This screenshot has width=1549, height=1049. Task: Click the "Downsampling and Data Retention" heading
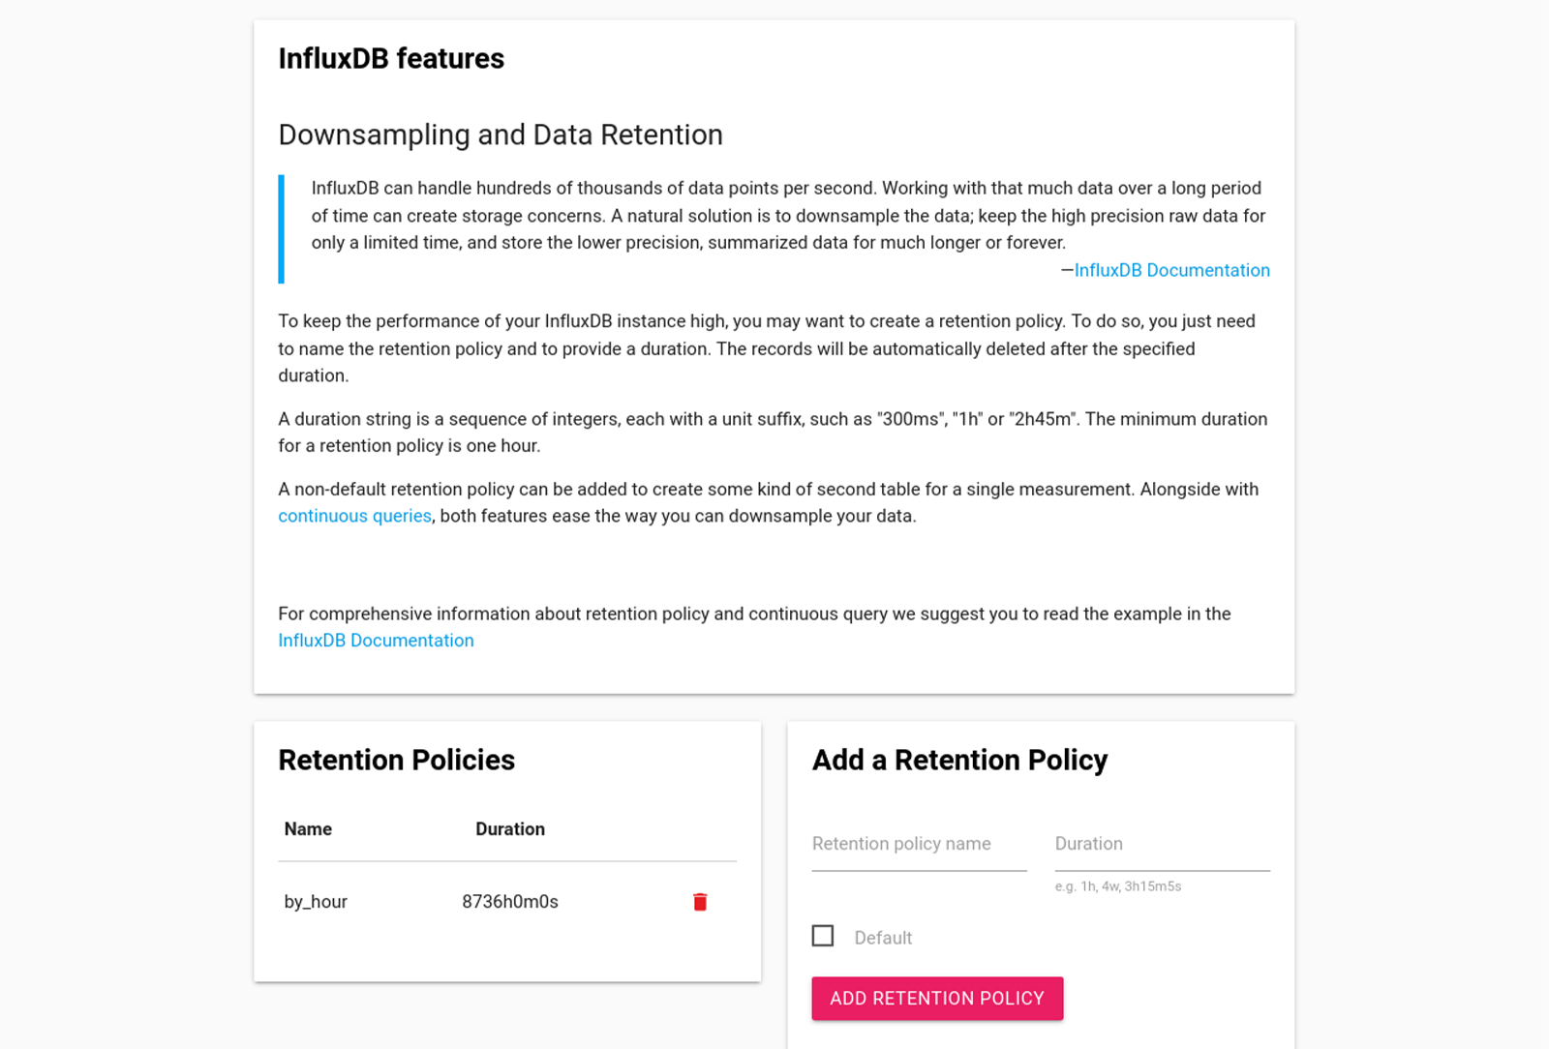coord(501,135)
